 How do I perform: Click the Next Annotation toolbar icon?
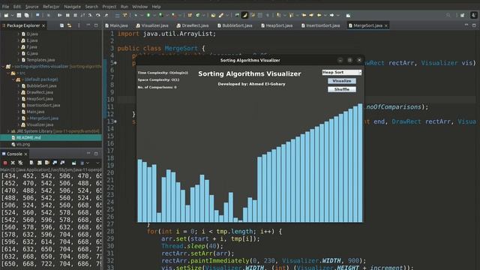(x=278, y=15)
